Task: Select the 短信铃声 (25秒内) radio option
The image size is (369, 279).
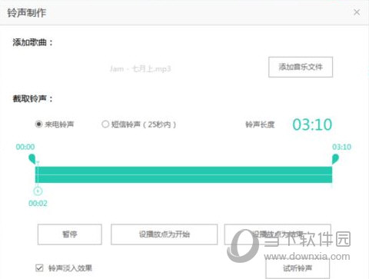Action: (x=105, y=125)
